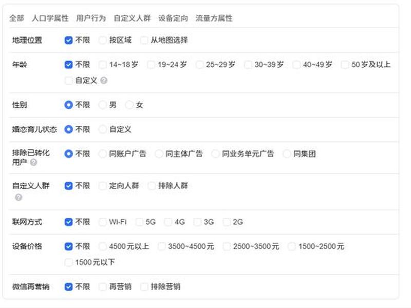Click help icon next to 年龄 自定义

(104, 81)
